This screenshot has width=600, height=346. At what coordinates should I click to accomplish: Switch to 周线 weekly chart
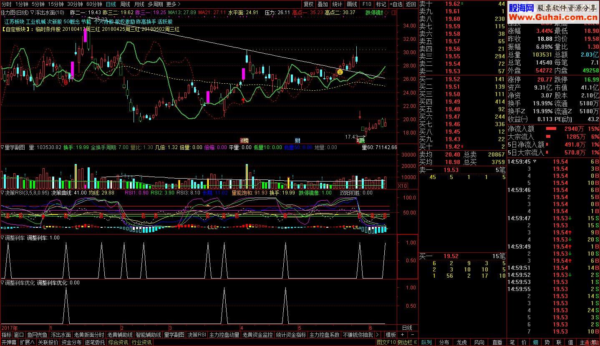tap(125, 4)
